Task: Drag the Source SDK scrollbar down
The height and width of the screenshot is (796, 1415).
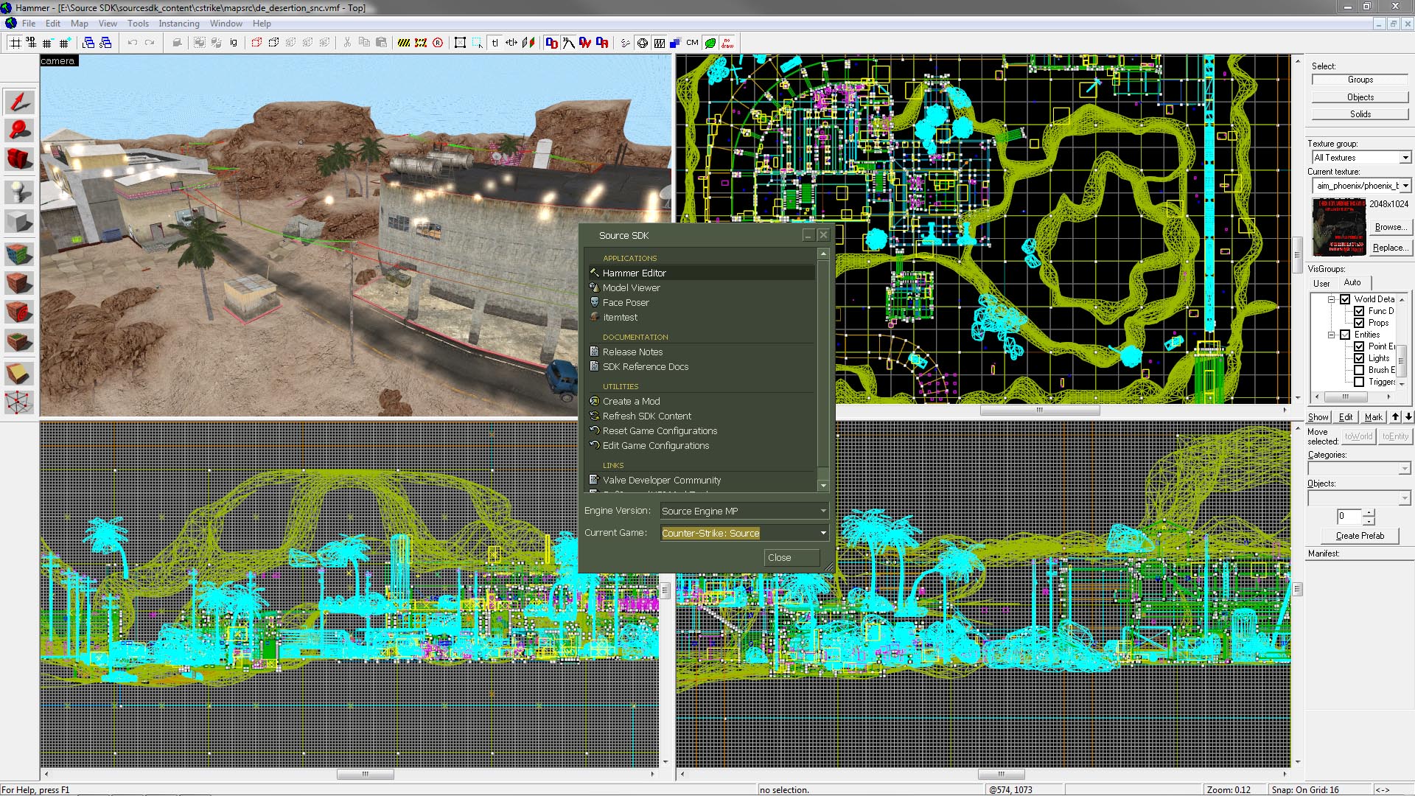Action: (824, 485)
